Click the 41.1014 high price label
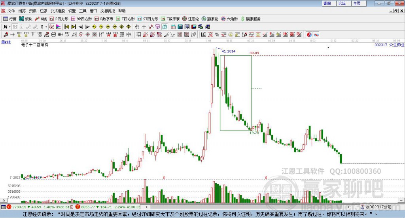The image size is (405, 218). tap(229, 51)
